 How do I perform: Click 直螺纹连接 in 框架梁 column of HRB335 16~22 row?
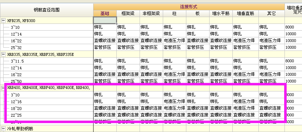click(128, 74)
